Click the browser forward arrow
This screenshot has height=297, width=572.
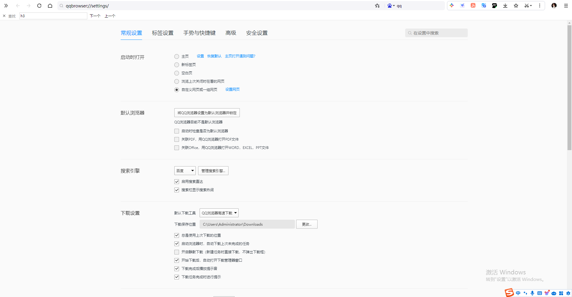29,6
